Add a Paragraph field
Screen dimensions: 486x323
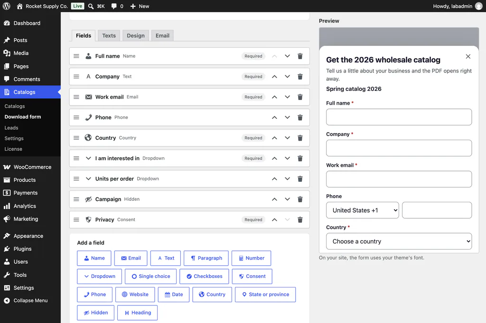click(x=206, y=258)
